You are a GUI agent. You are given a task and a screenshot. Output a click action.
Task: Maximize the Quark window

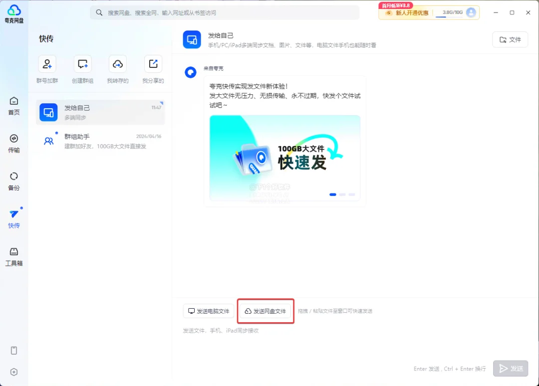(512, 12)
